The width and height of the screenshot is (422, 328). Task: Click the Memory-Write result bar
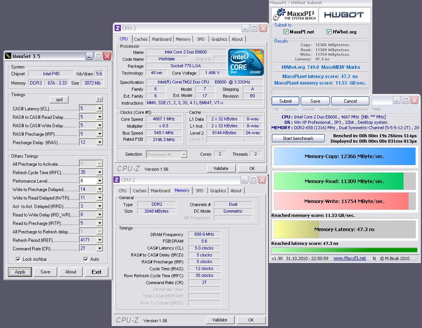[345, 201]
